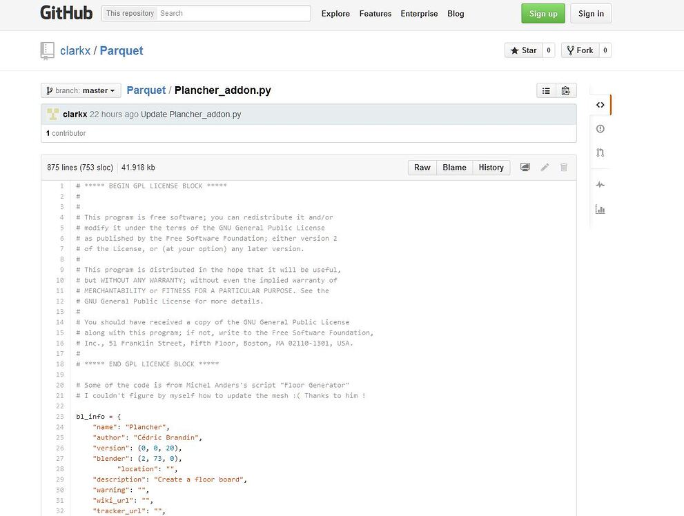
Task: Click END GPL LICENCE BLOCK comment
Action: pyautogui.click(x=148, y=364)
